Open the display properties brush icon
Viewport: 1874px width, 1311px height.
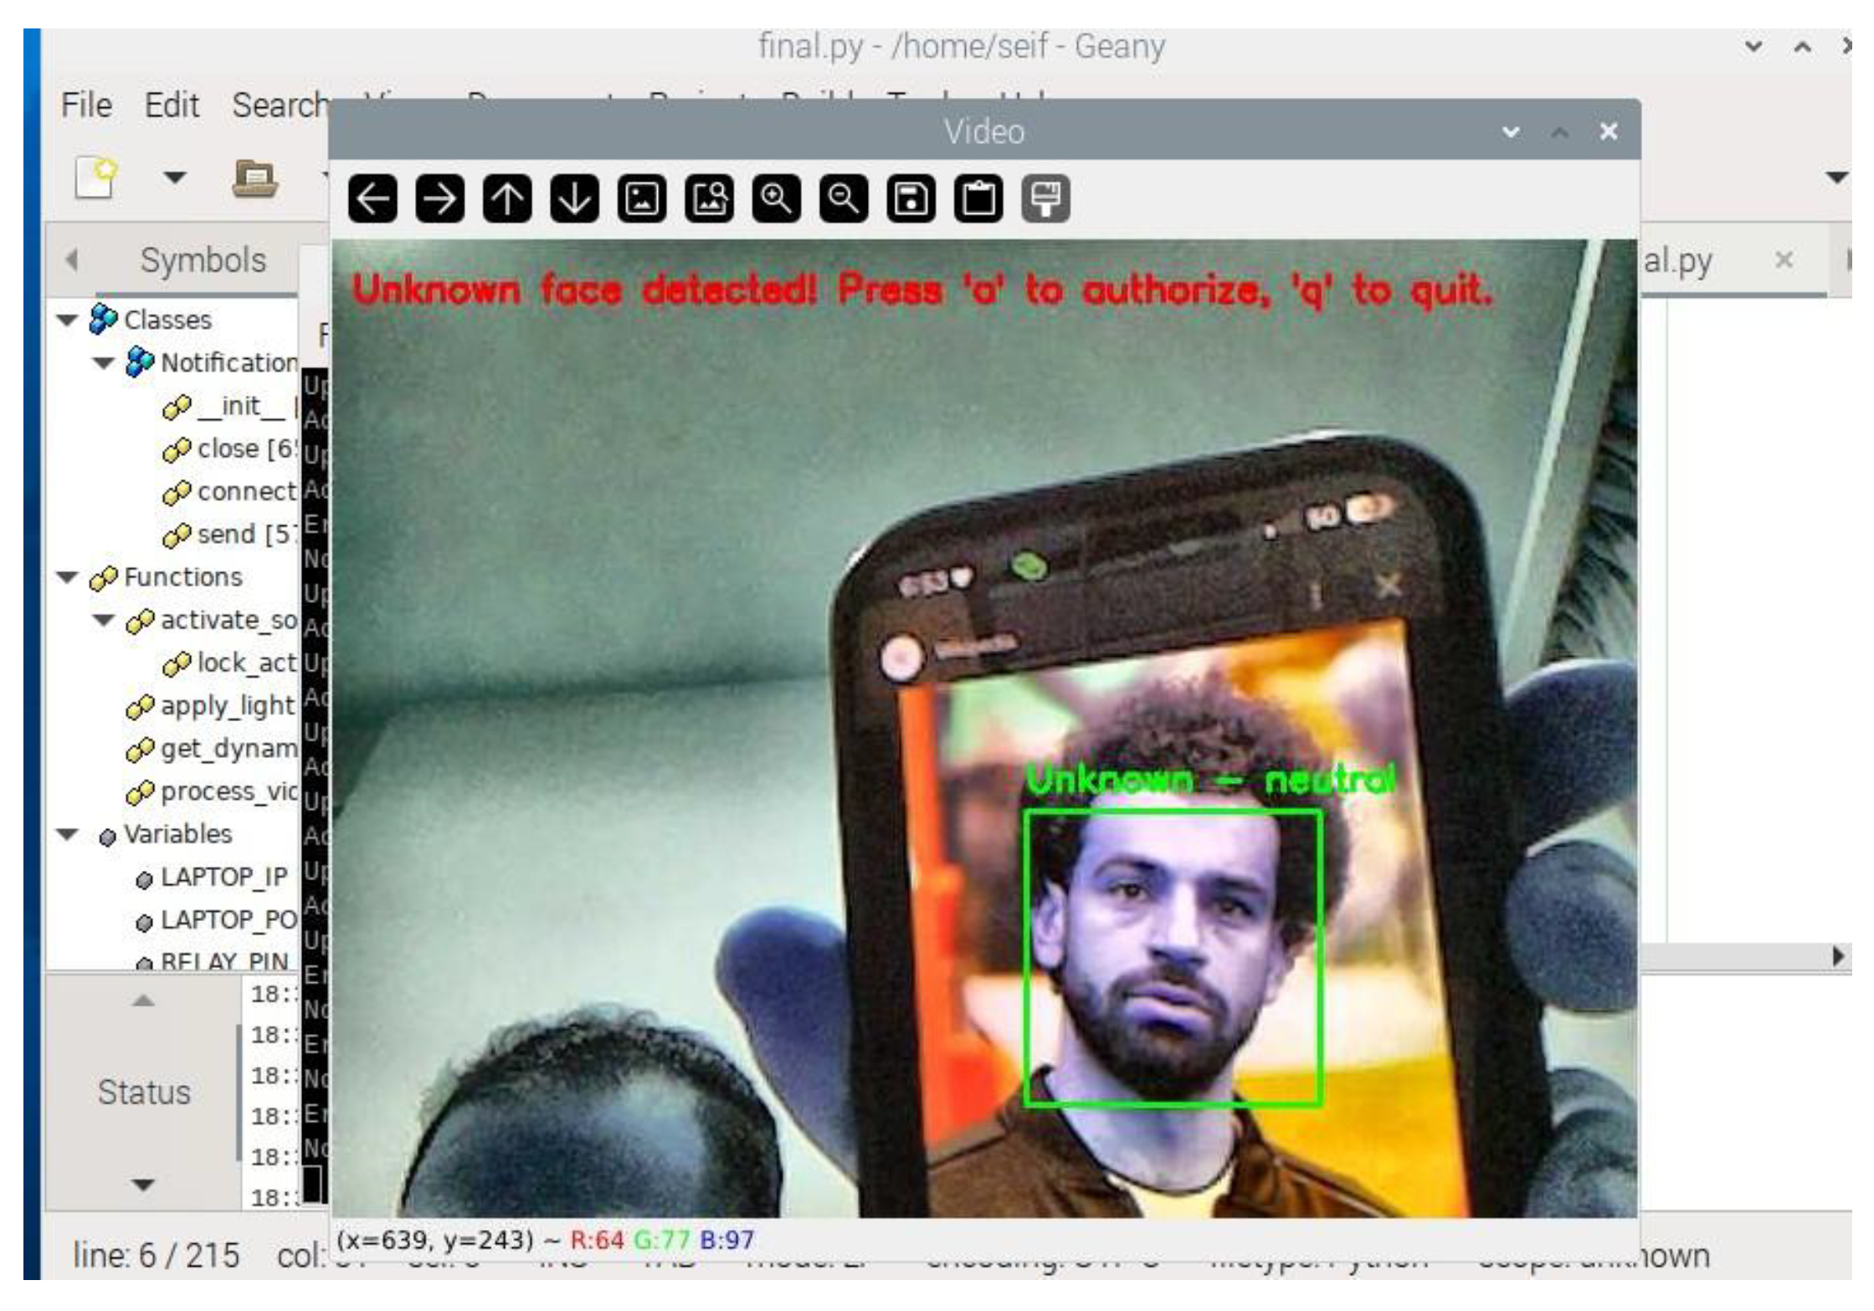pos(1045,199)
